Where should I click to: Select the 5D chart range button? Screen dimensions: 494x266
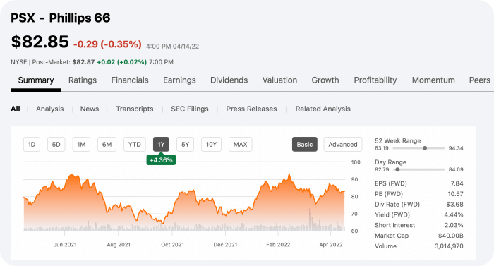(56, 145)
